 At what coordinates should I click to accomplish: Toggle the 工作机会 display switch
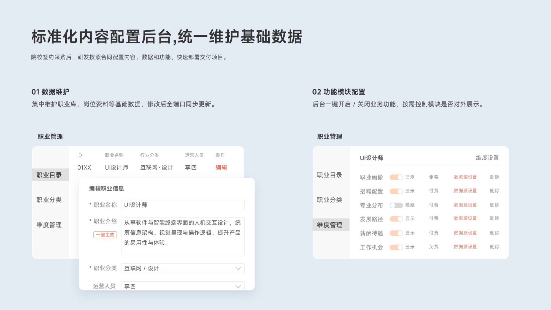pyautogui.click(x=396, y=247)
